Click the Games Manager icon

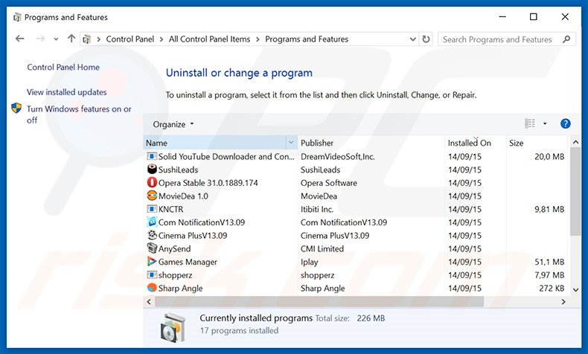coord(152,262)
